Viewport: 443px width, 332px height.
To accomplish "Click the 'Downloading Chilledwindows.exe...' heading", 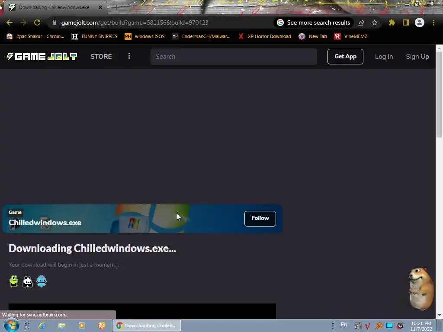I will (93, 249).
